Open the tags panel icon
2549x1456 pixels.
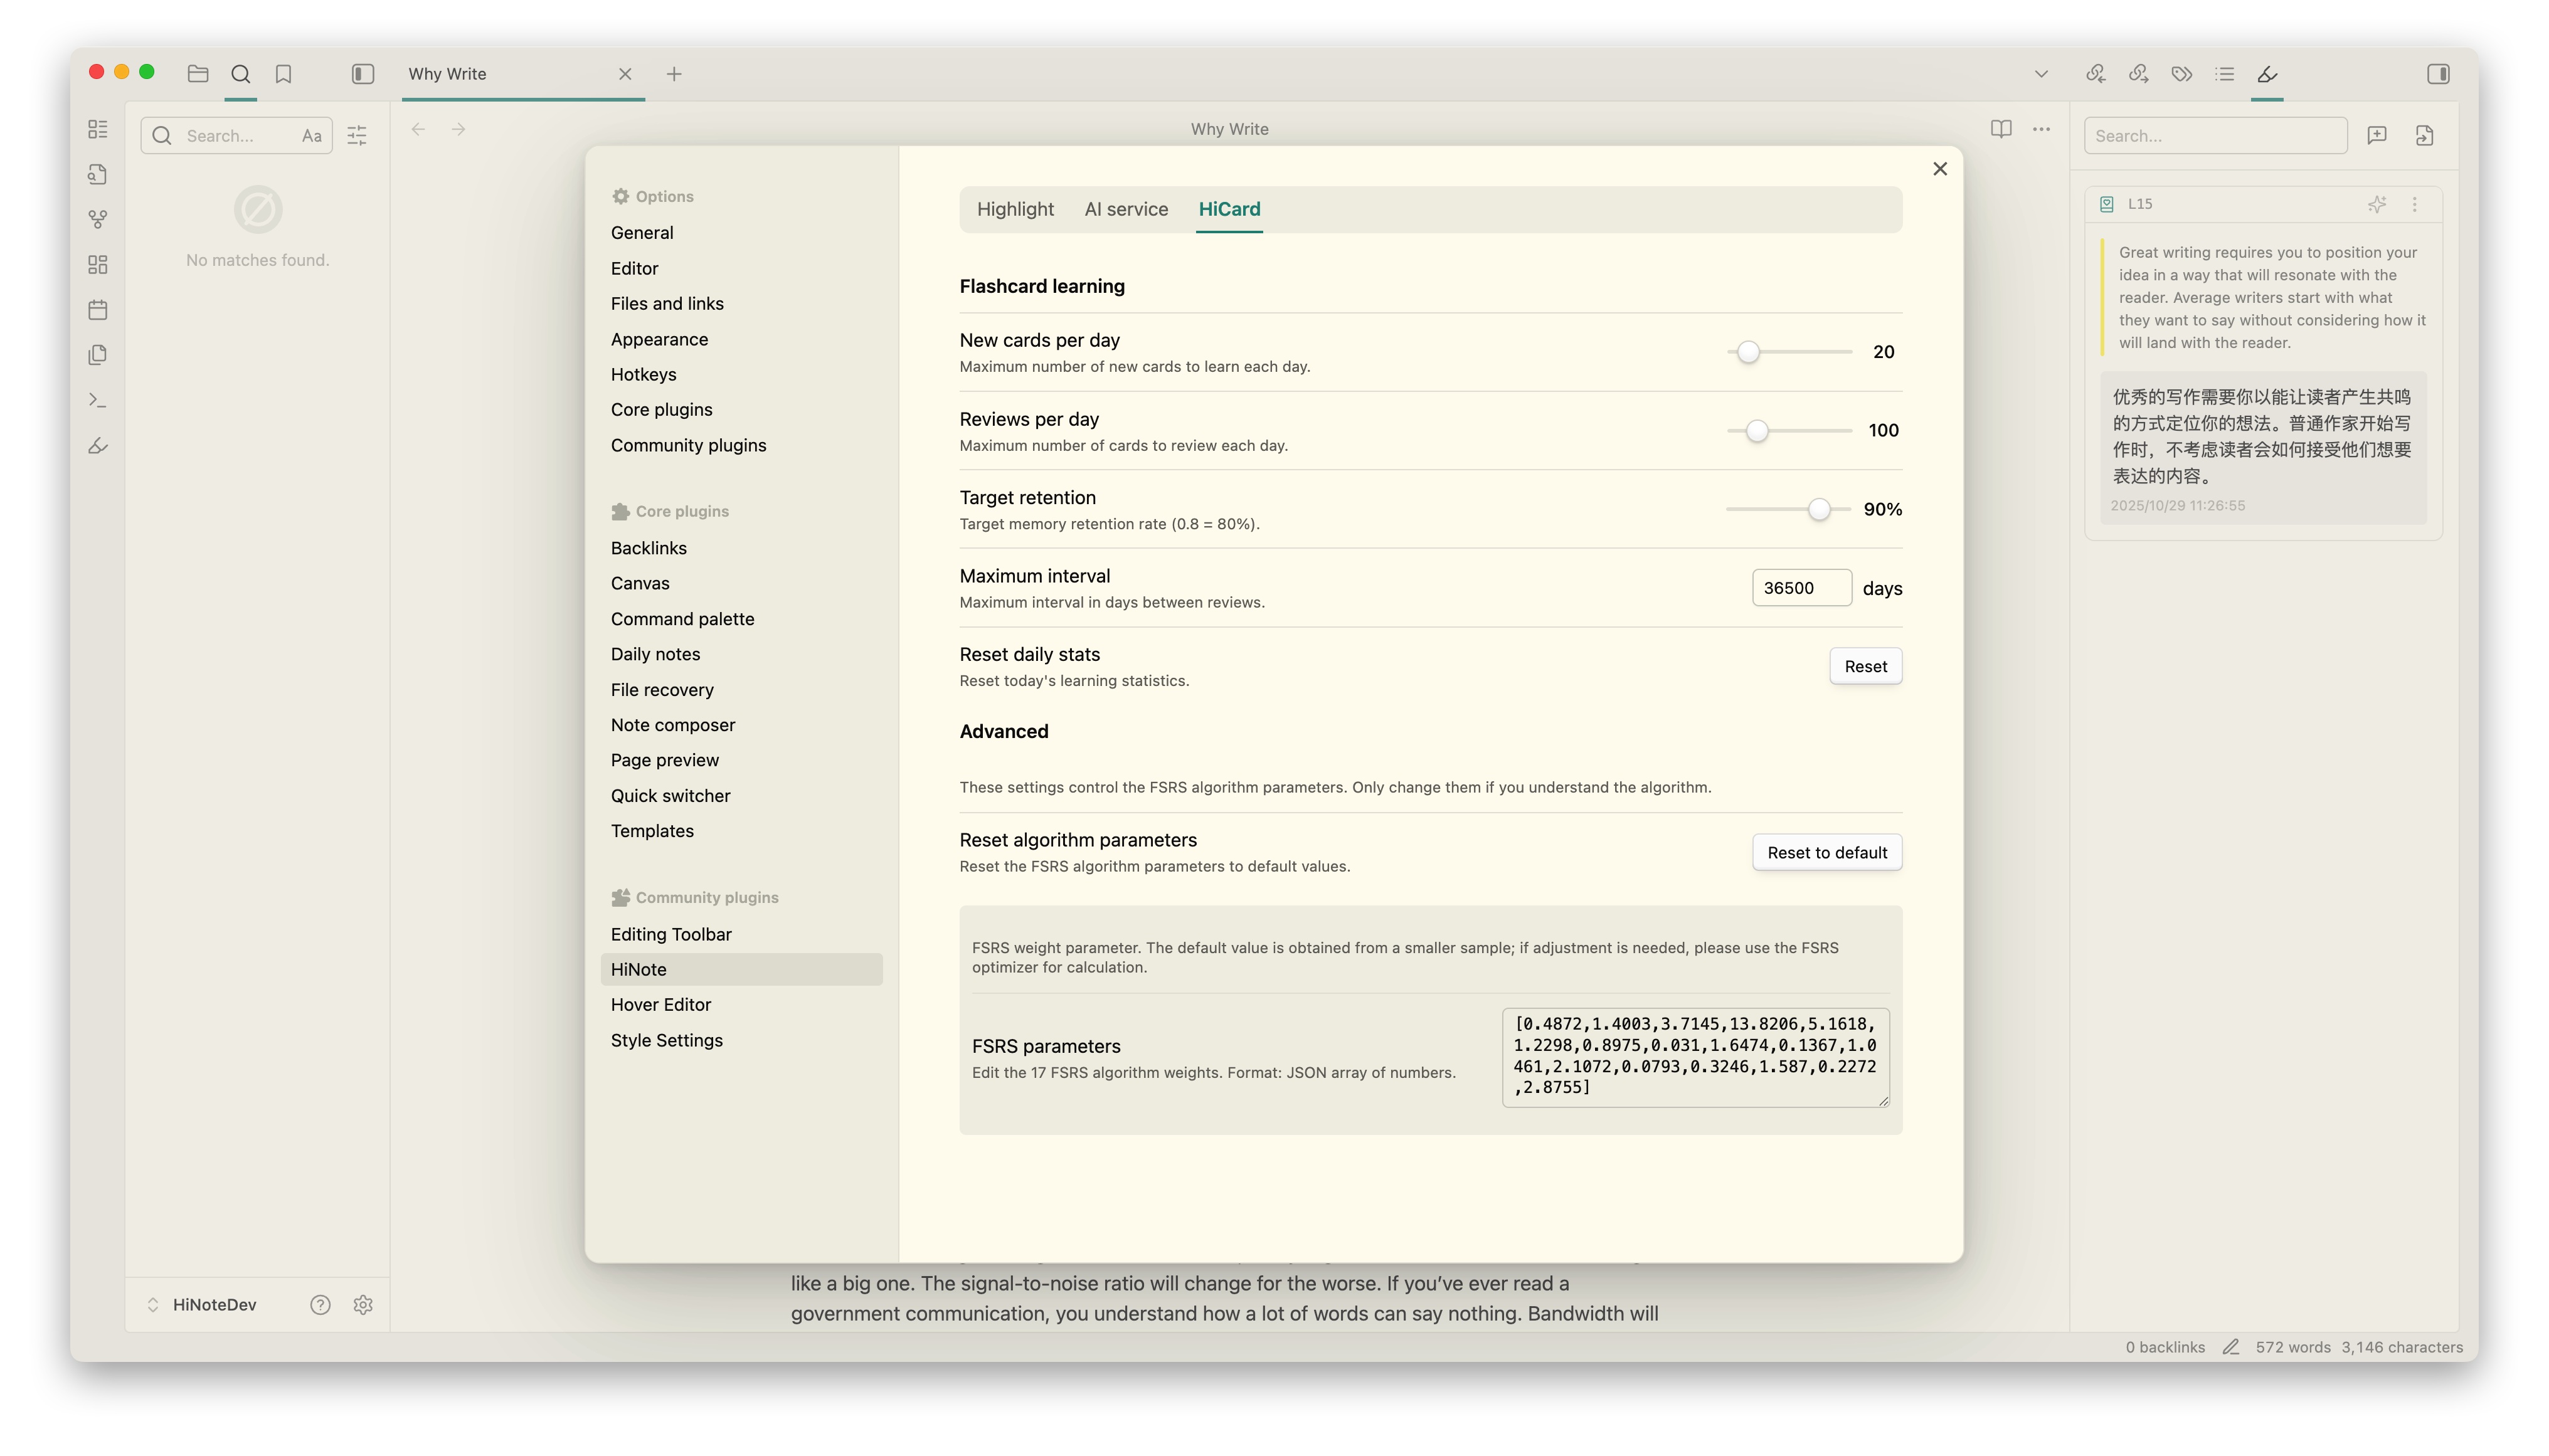click(x=2181, y=74)
